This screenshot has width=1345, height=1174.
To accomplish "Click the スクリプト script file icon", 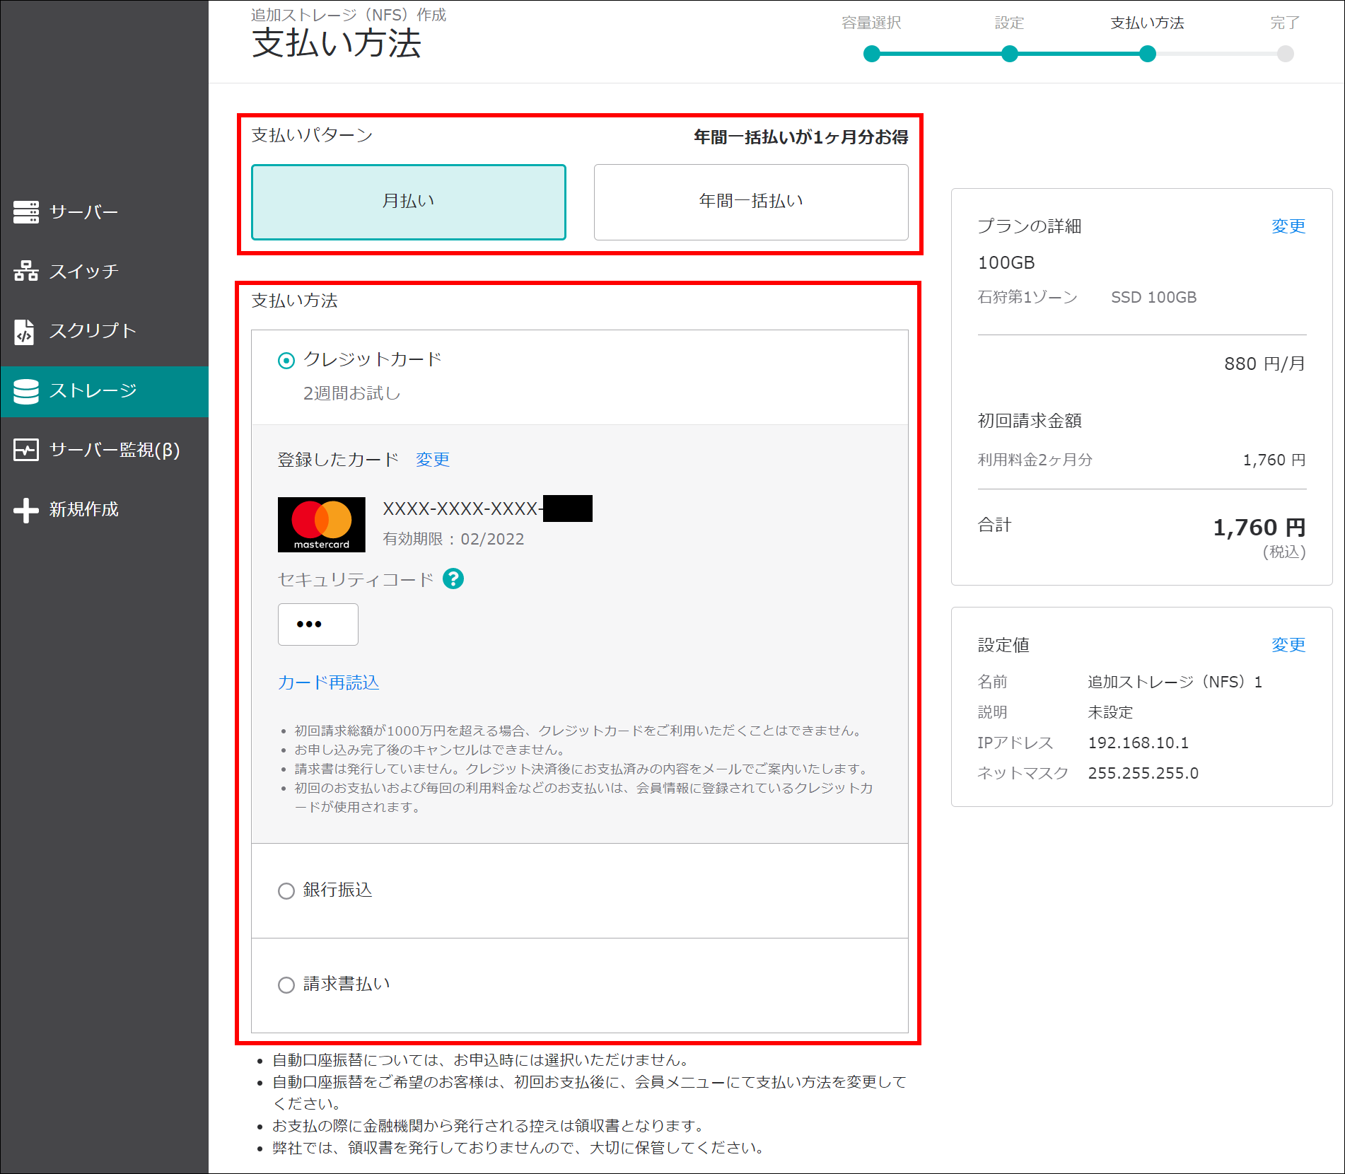I will click(25, 331).
